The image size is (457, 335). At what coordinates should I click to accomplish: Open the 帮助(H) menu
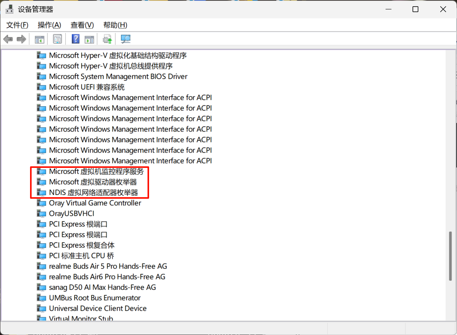click(115, 25)
